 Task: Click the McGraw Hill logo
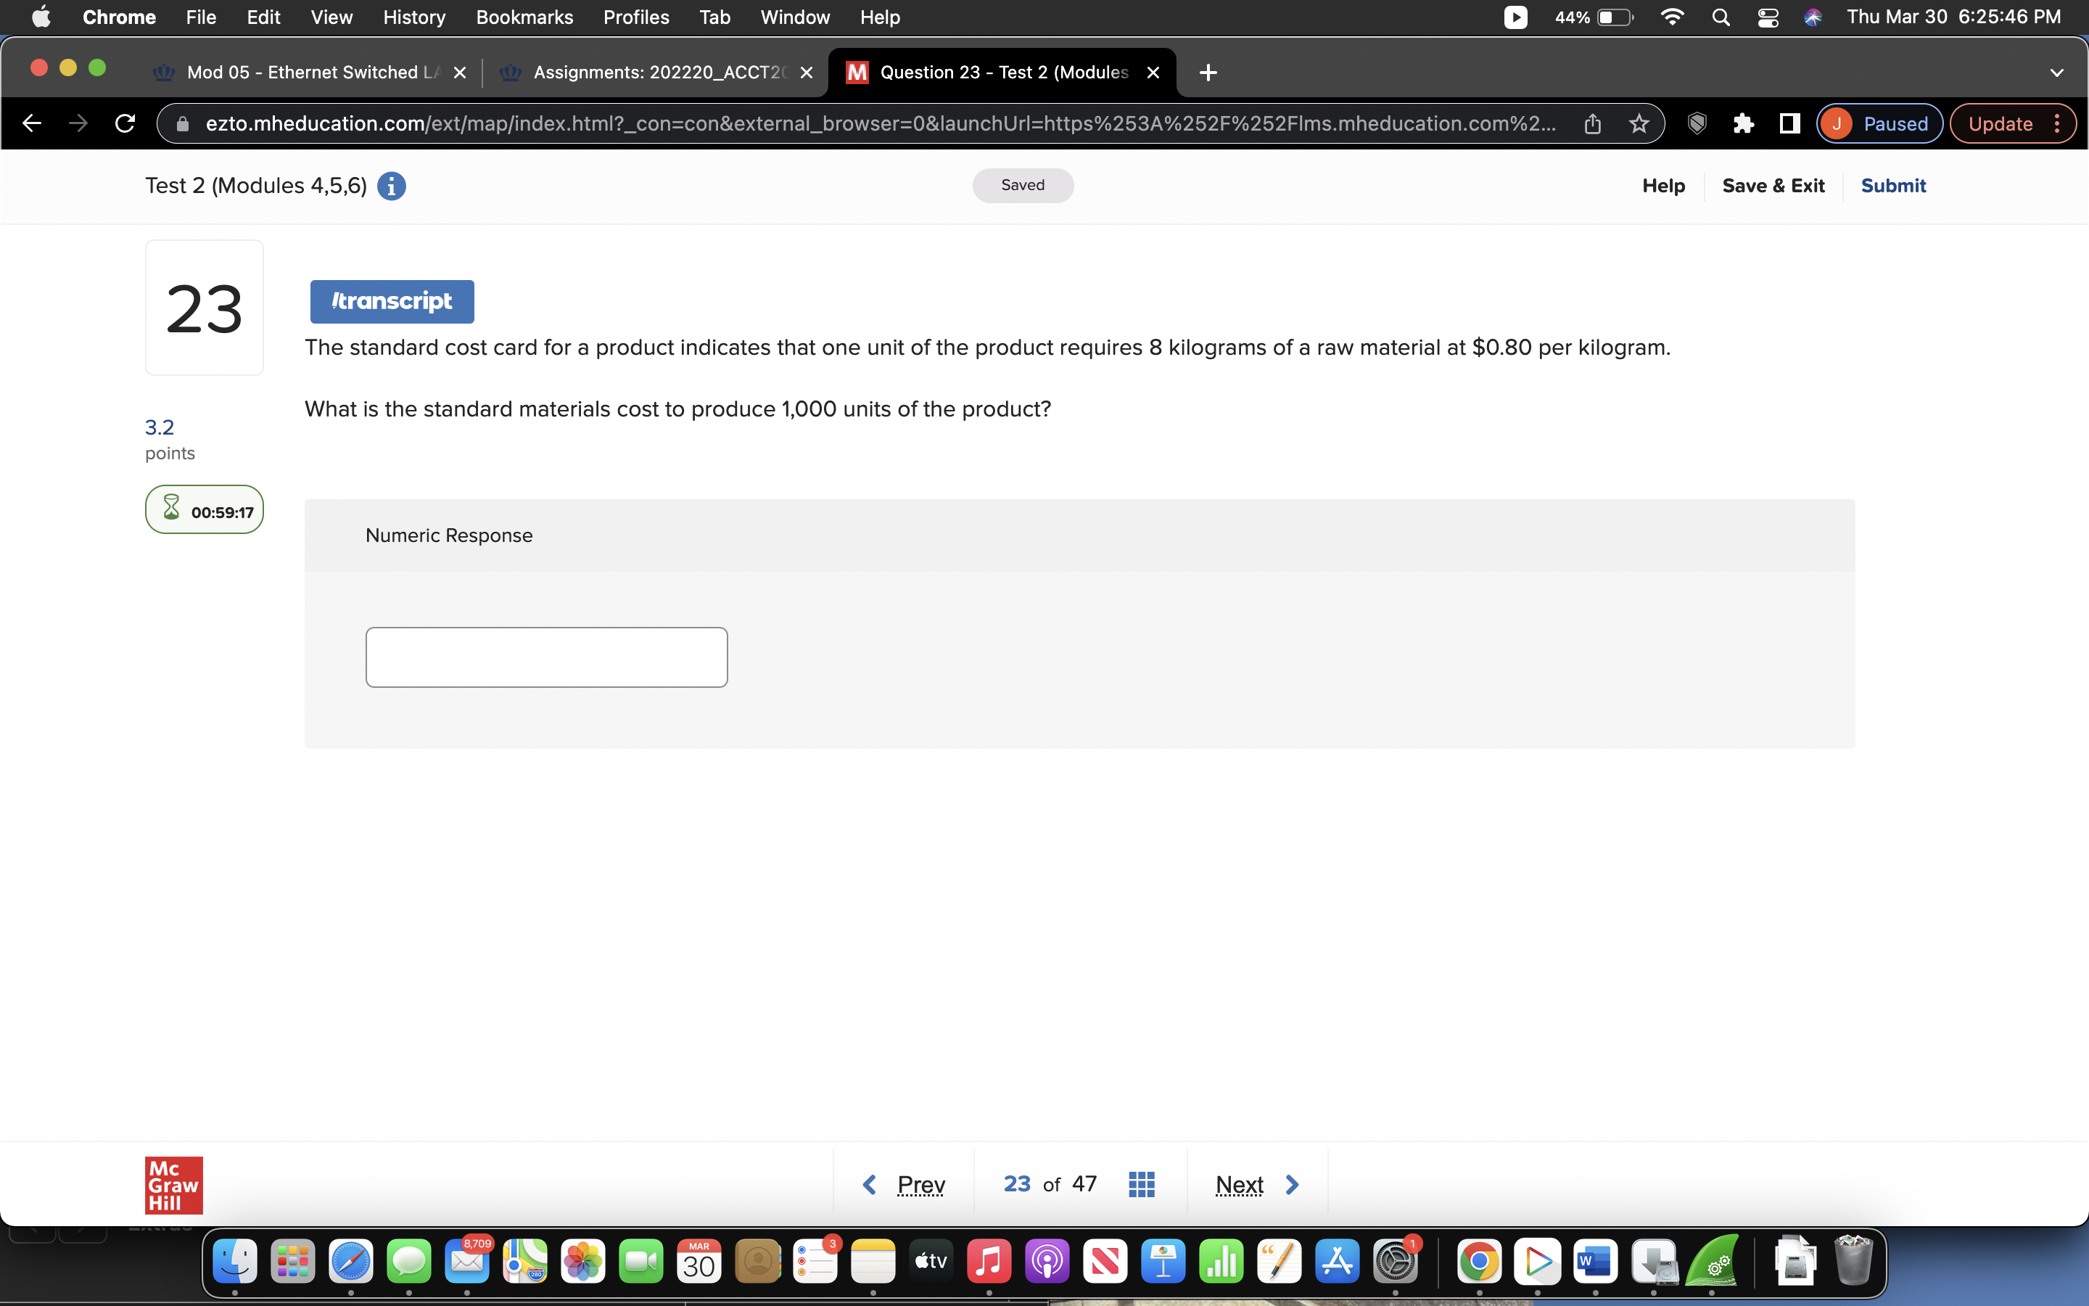tap(173, 1184)
